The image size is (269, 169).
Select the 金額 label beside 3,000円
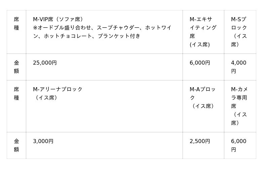pos(16,145)
